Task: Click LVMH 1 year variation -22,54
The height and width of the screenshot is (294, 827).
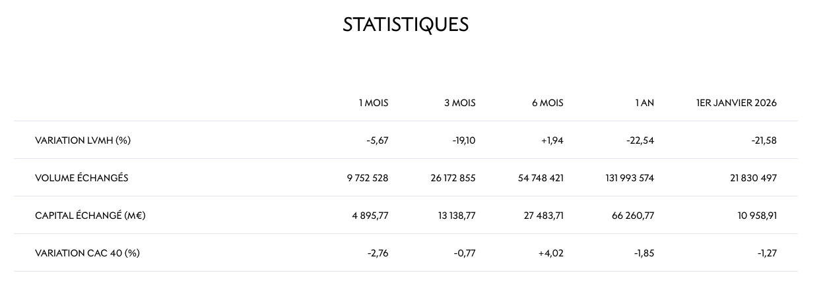Action: 640,140
